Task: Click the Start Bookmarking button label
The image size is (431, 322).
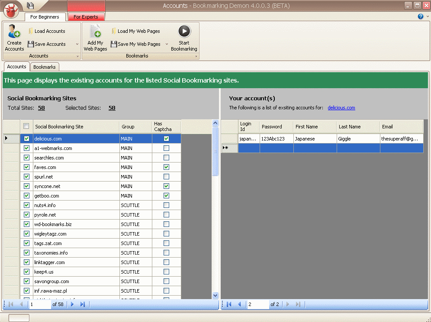Action: [x=184, y=46]
